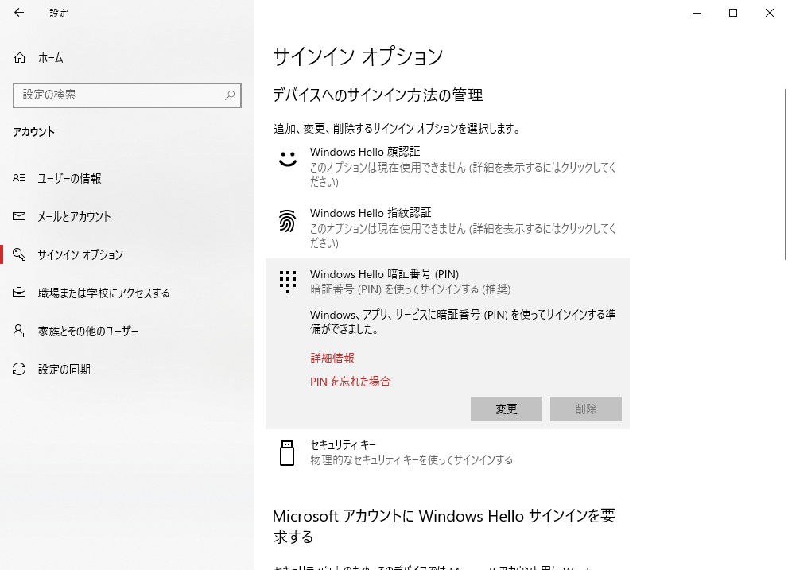Viewport: 788px width, 570px height.
Task: Click the vertical scrollbar thumb
Action: 786,174
